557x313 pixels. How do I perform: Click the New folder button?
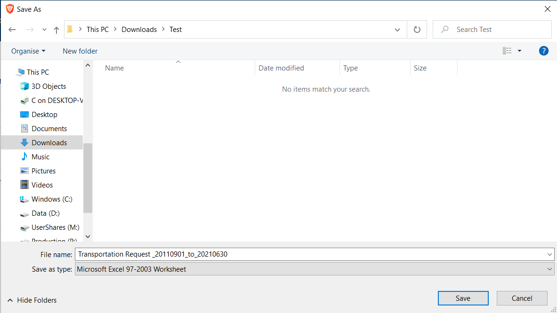(x=80, y=51)
